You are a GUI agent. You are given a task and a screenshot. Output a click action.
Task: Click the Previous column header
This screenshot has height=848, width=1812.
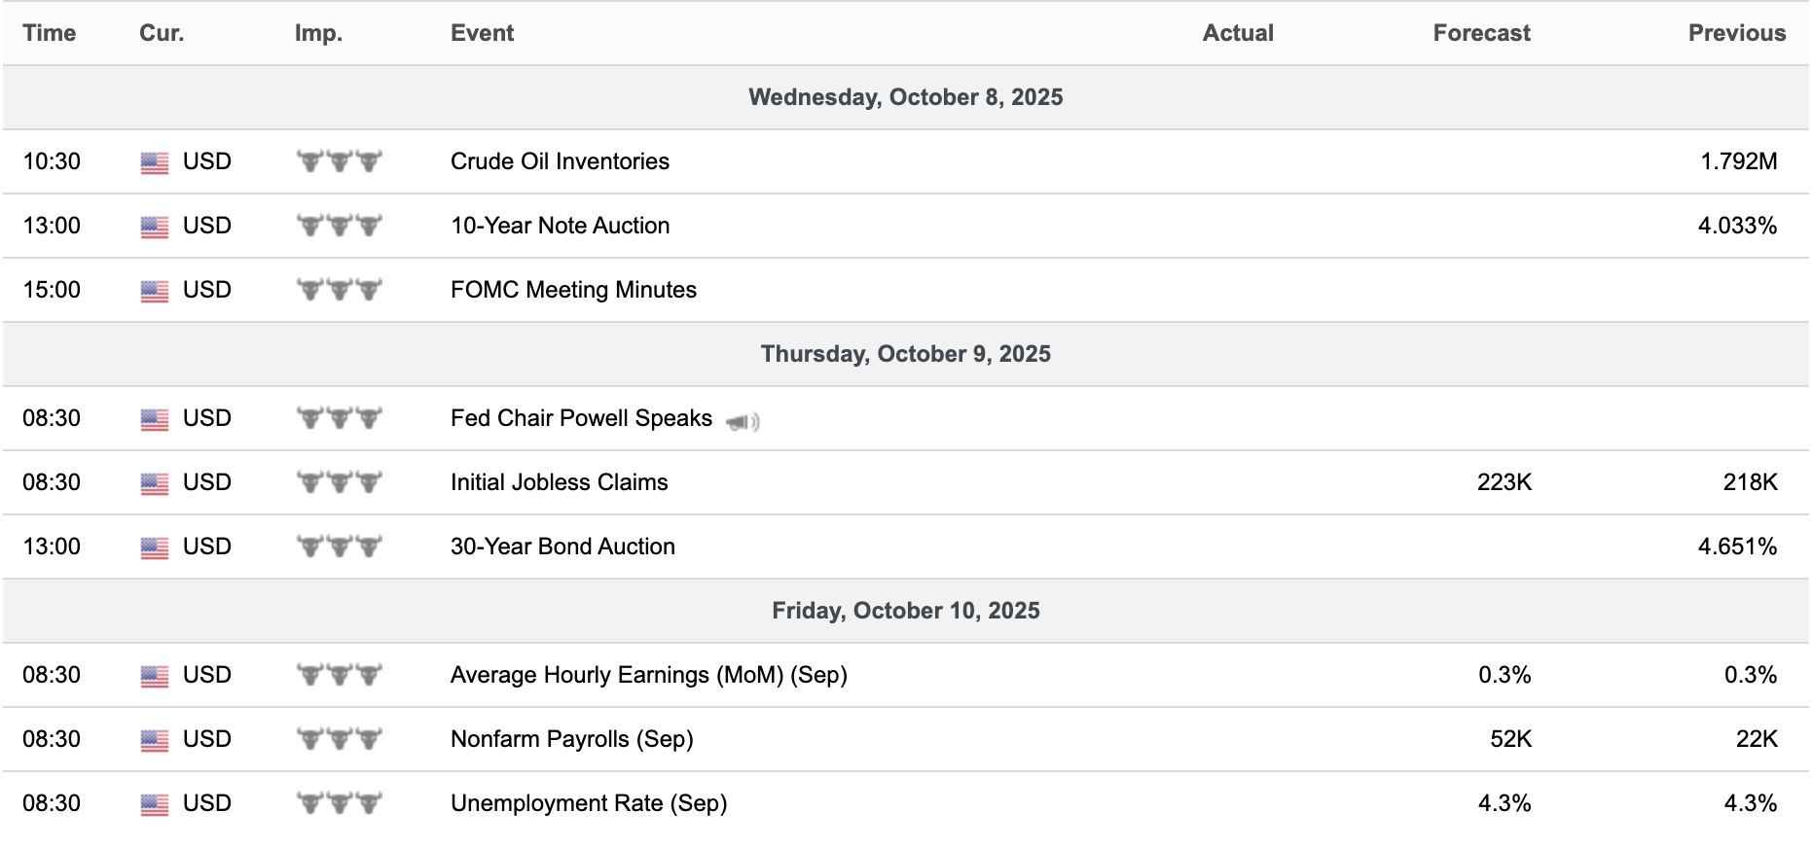1736,33
